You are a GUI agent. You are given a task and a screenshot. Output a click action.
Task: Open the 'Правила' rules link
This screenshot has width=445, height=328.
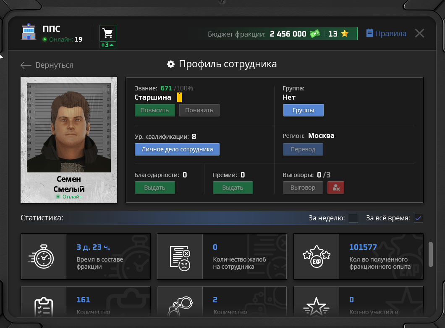click(386, 34)
